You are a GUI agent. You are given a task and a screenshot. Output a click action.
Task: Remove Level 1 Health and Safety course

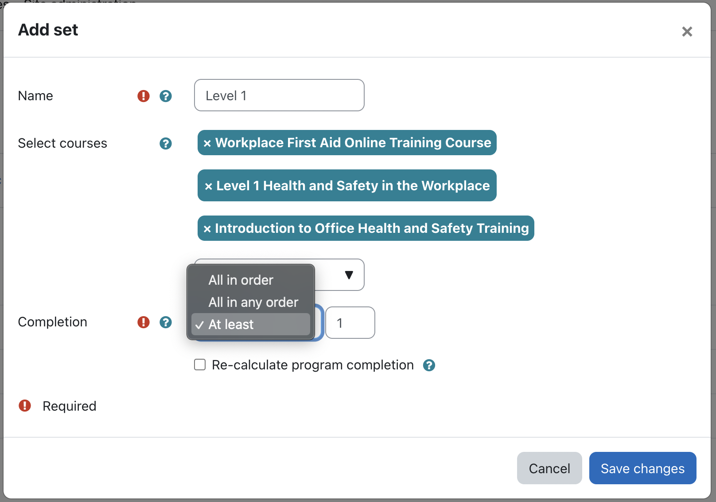[x=208, y=186]
